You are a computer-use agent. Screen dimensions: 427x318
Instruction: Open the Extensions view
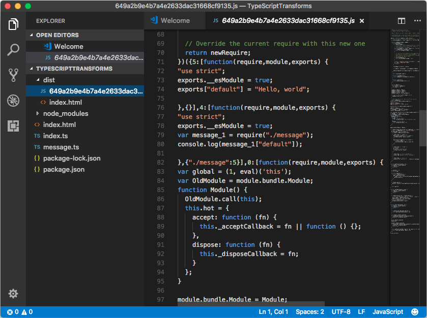point(13,126)
